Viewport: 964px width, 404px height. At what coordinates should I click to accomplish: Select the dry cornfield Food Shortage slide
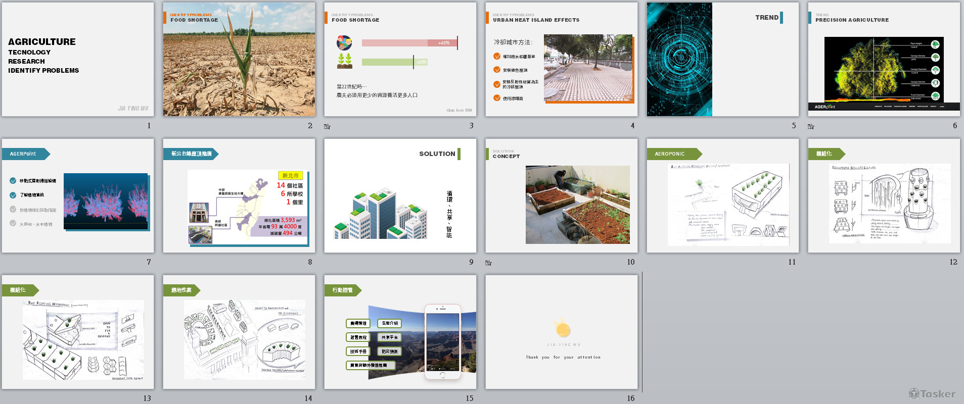click(x=239, y=60)
